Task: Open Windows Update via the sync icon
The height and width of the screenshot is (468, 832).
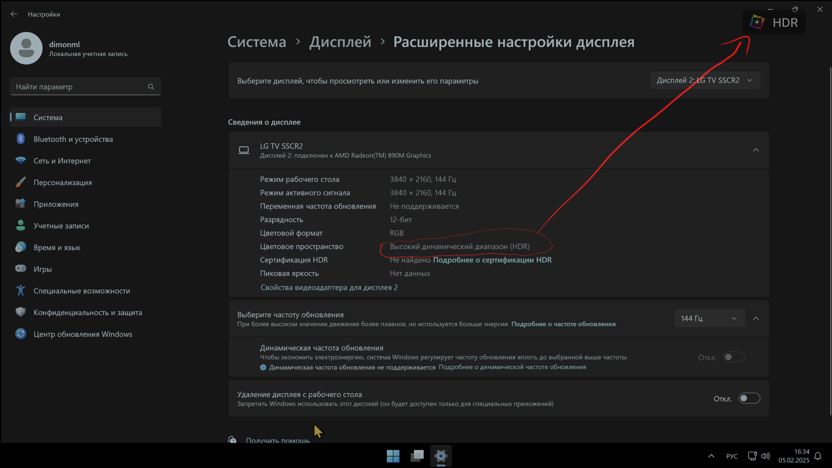Action: click(20, 334)
